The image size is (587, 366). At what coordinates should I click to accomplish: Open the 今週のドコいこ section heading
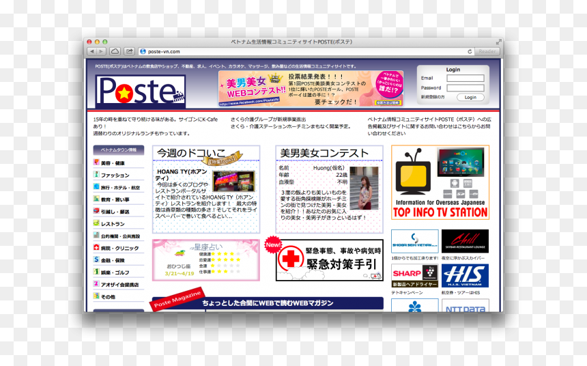(x=191, y=153)
